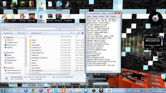This screenshot has height=93, width=166.
Task: Open the Общий доступ dropdown
Action: coord(37,33)
